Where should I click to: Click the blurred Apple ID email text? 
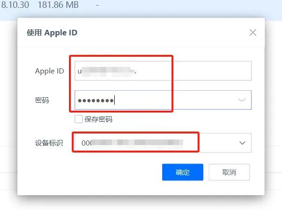click(x=107, y=71)
